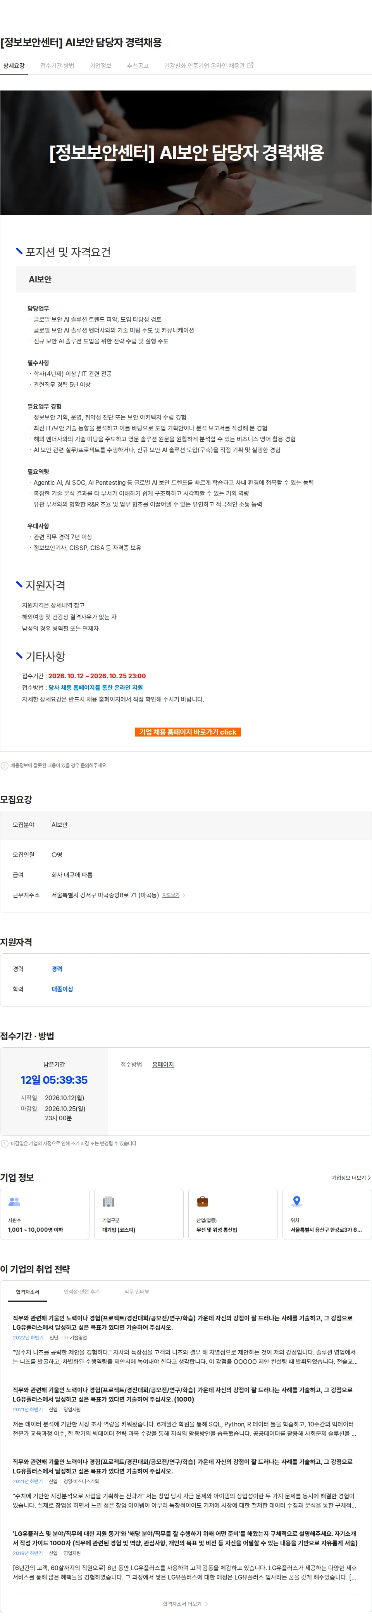Click 무선 및 위성 통신업 industry text
Screen dimensions: 372x1616
click(217, 1230)
